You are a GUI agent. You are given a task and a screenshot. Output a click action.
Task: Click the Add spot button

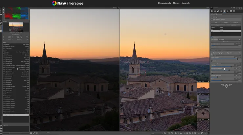pos(216,23)
